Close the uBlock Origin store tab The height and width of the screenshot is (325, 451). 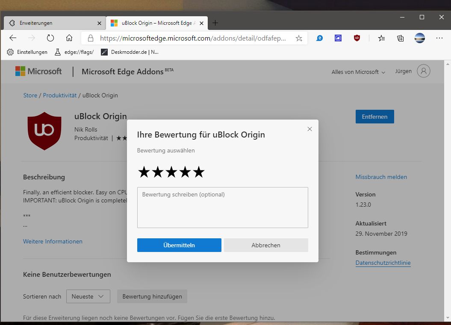201,23
